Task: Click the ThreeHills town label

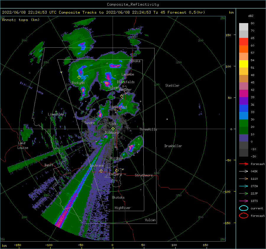Action: [x=148, y=129]
